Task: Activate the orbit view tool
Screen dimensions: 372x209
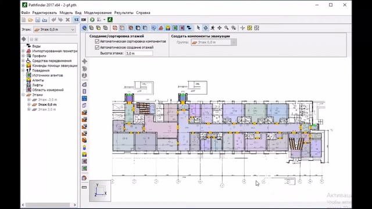Action: [x=205, y=28]
